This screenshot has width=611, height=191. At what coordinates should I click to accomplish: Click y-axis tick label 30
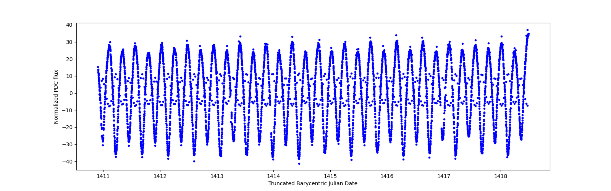tap(69, 42)
